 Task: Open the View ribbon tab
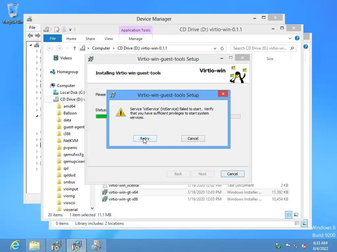coord(109,39)
